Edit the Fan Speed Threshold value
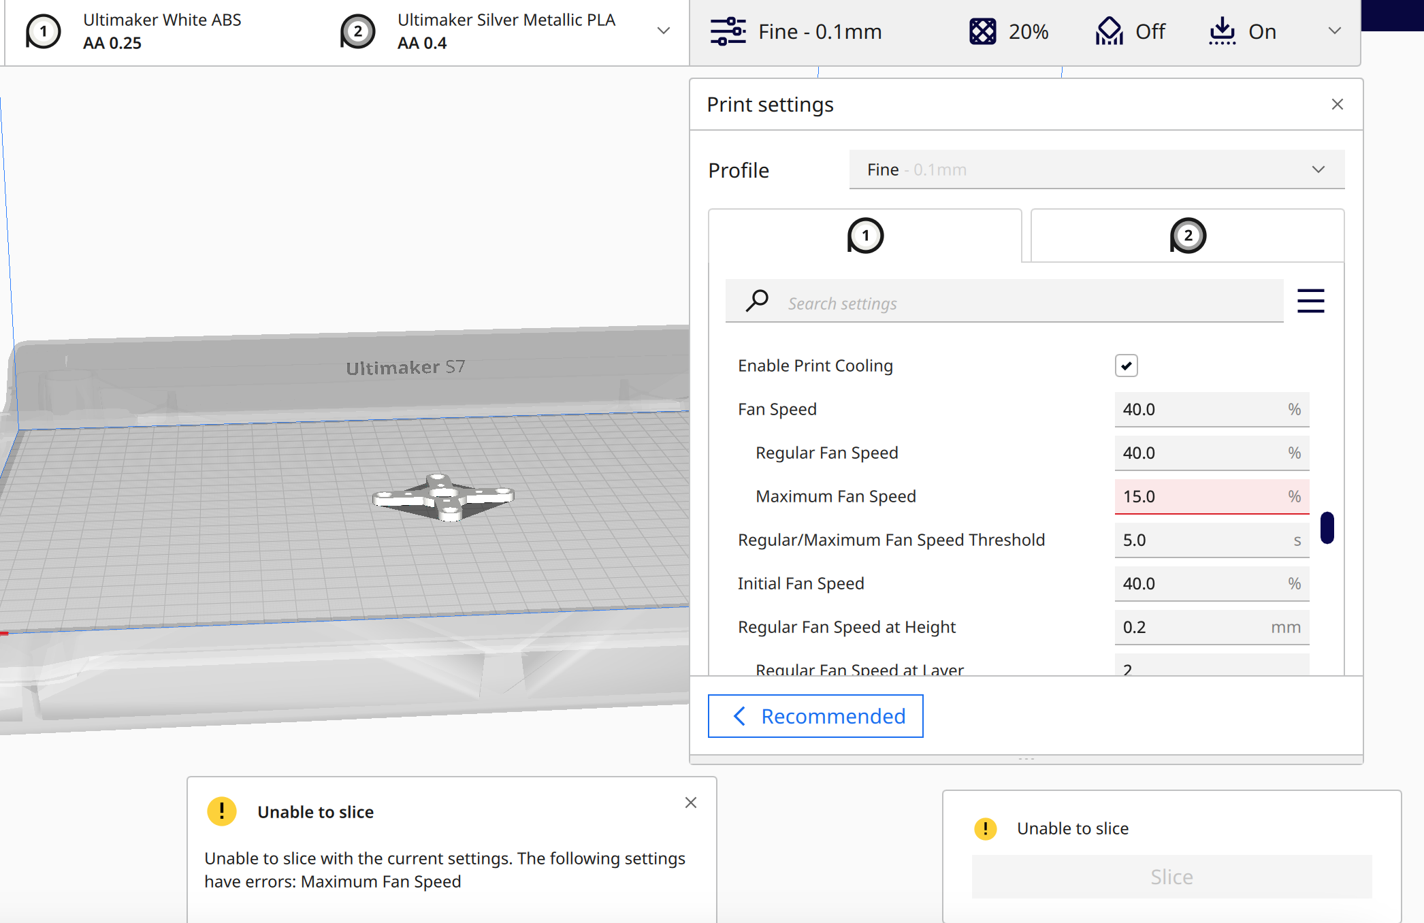 point(1212,540)
